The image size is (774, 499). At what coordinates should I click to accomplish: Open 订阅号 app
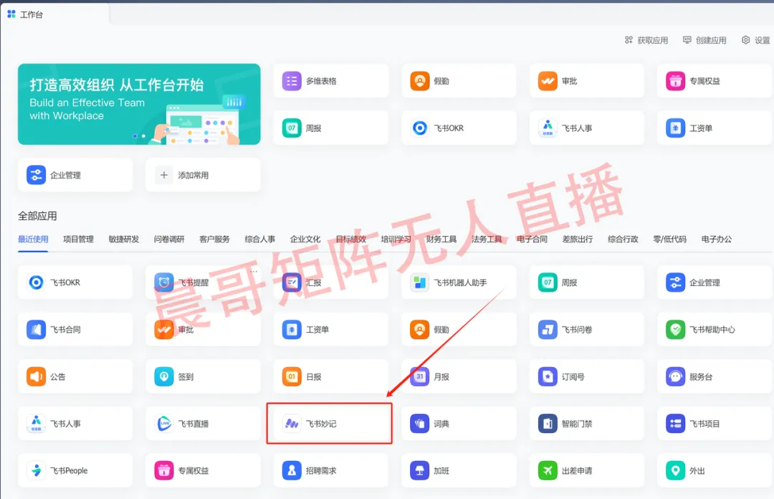click(586, 376)
